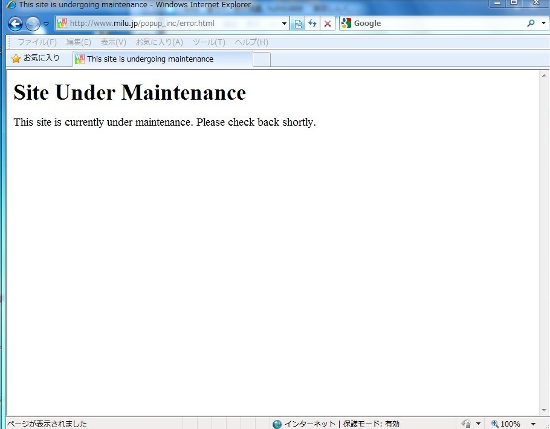Click the Forward navigation arrow
550x429 pixels.
click(x=33, y=24)
